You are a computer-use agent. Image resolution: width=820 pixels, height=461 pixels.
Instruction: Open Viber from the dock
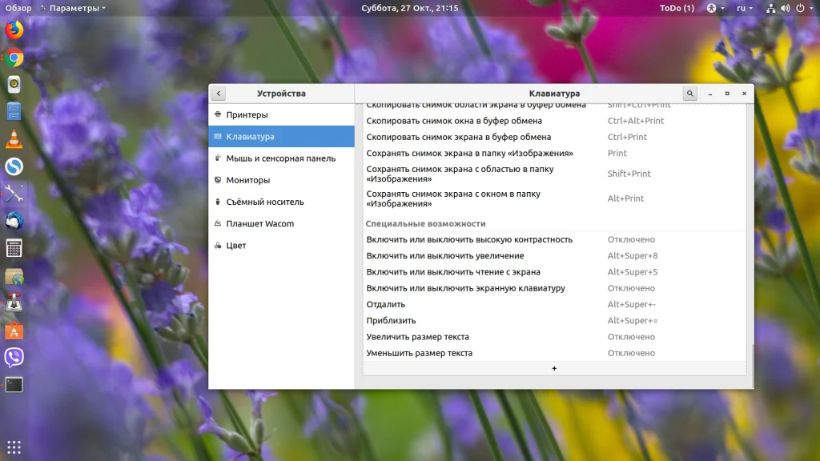[x=14, y=357]
